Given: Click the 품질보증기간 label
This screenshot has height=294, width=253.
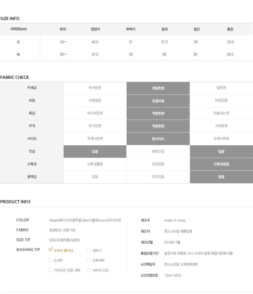Looking at the screenshot, I should tap(150, 253).
